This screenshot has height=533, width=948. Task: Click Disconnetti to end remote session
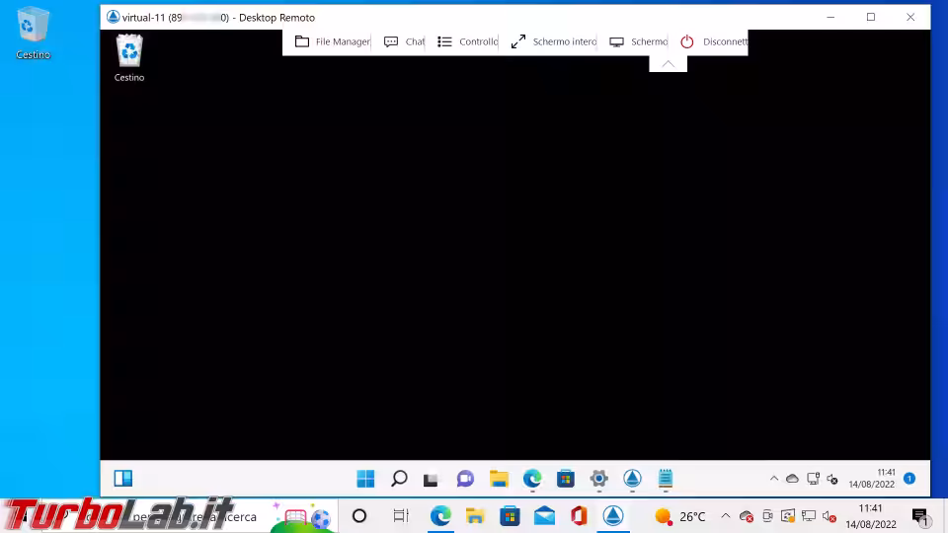[713, 41]
